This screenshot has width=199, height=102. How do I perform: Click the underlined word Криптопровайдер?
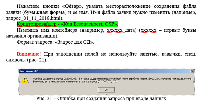pyautogui.click(x=36, y=24)
